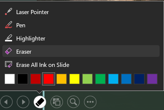
Task: Click the purple Eraser icon
Action: coord(9,51)
